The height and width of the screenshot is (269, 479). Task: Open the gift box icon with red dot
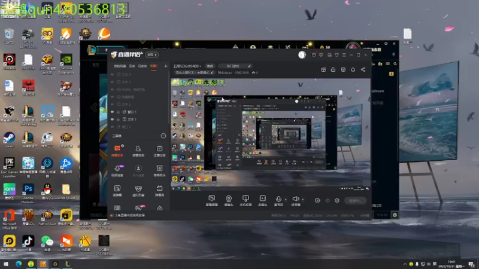pyautogui.click(x=323, y=69)
